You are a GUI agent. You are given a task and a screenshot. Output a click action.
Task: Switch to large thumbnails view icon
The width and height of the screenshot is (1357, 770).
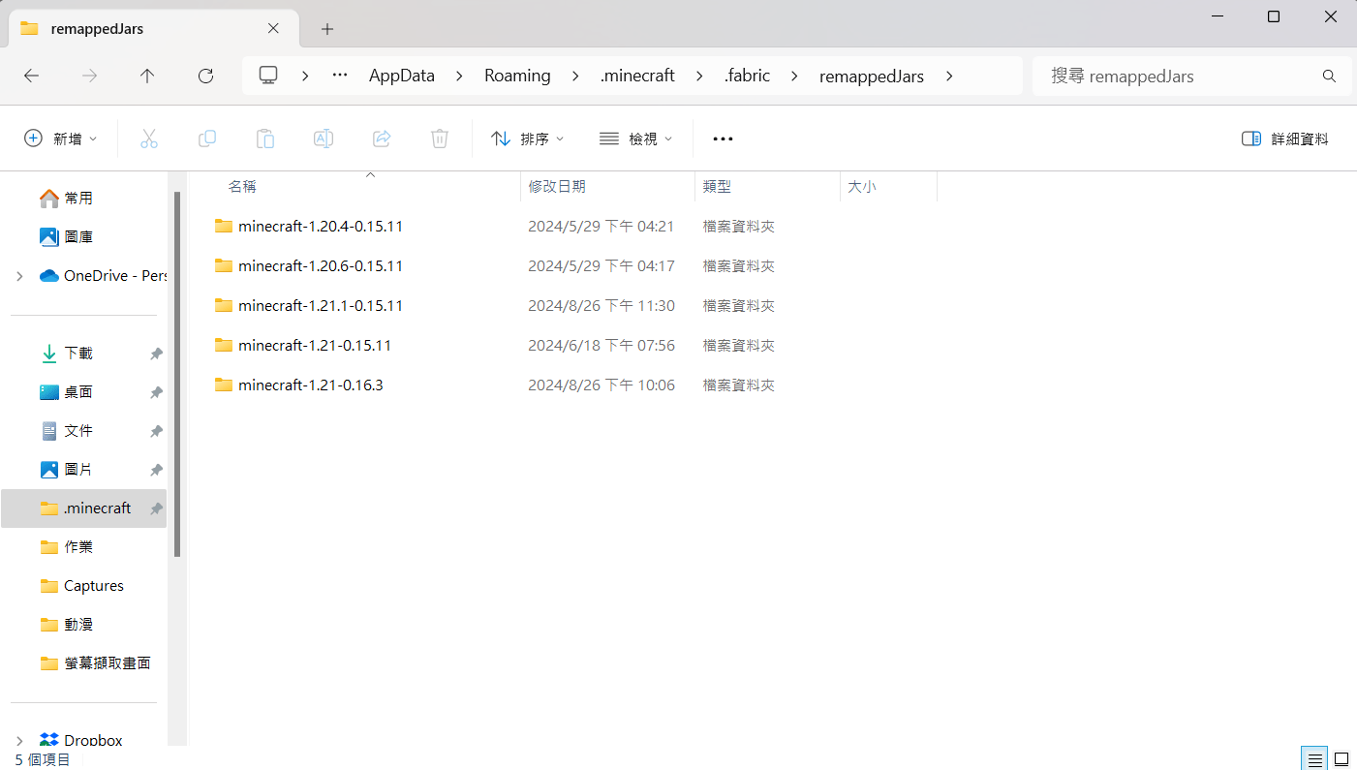click(1342, 758)
